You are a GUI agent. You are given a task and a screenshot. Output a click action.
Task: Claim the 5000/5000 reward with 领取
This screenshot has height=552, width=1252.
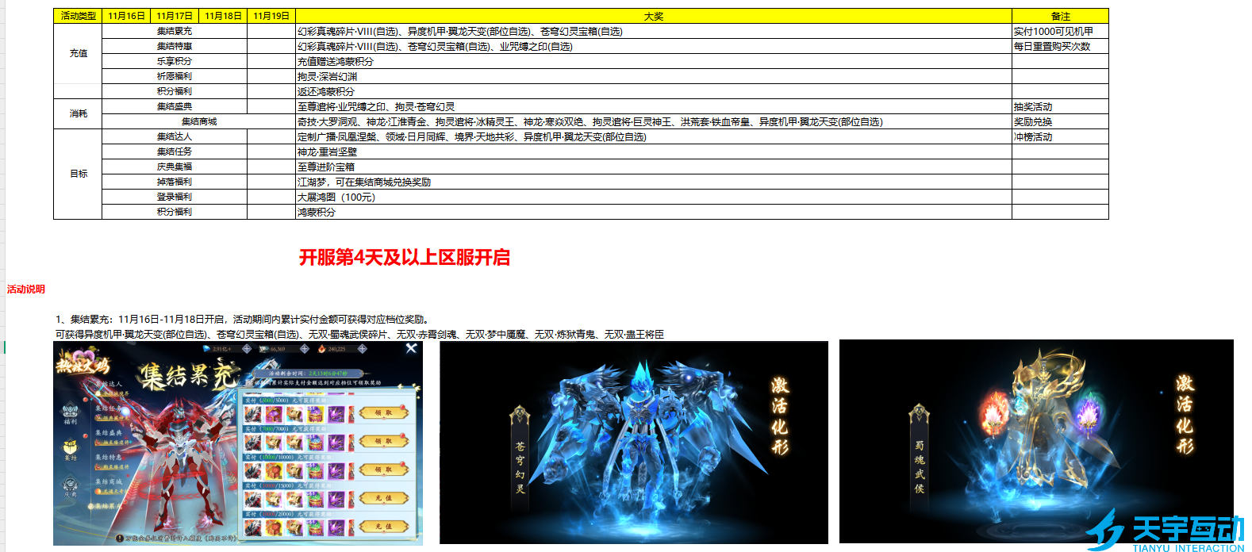point(384,412)
